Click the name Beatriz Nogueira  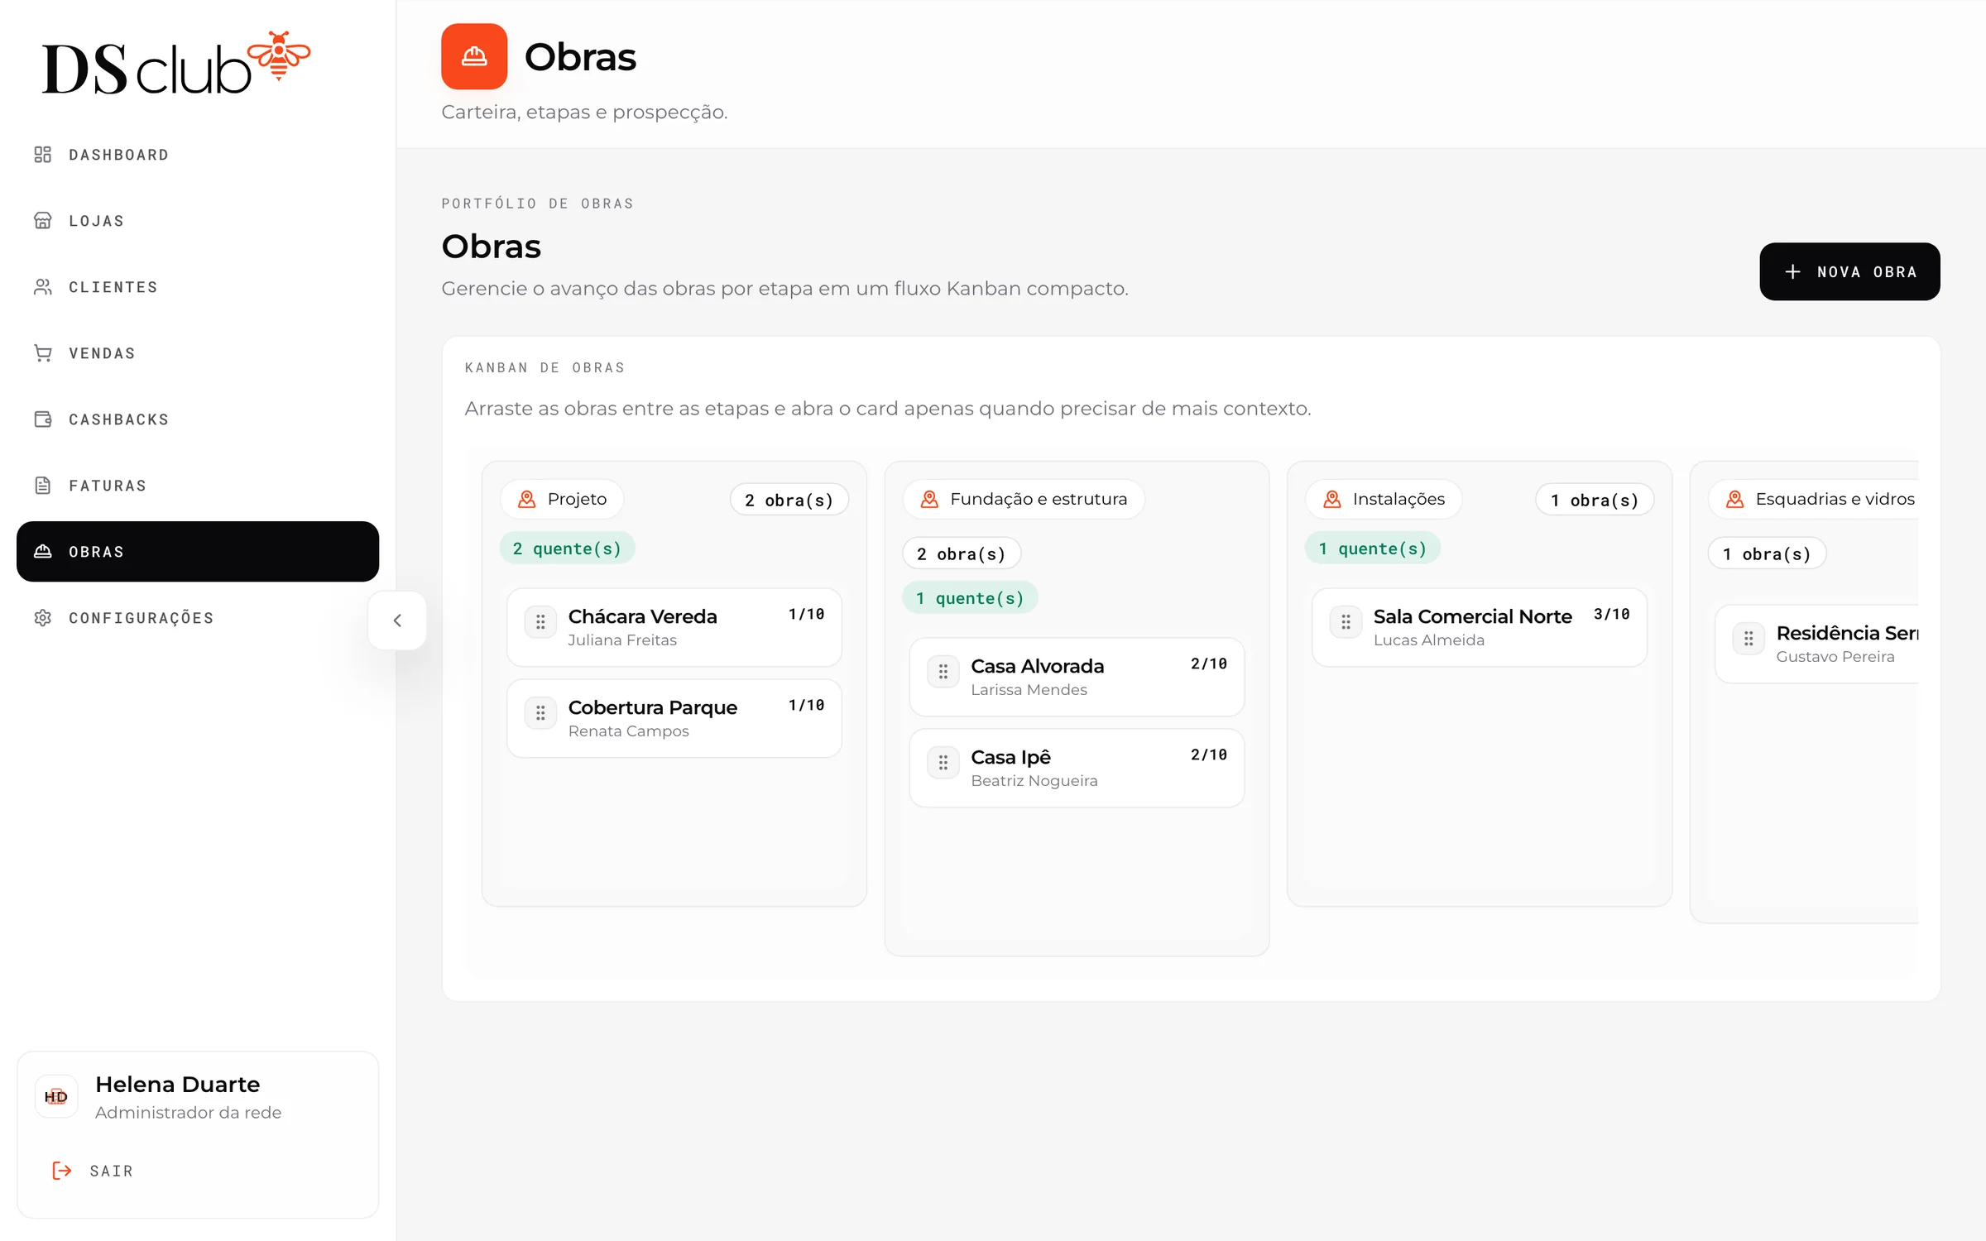tap(1034, 781)
